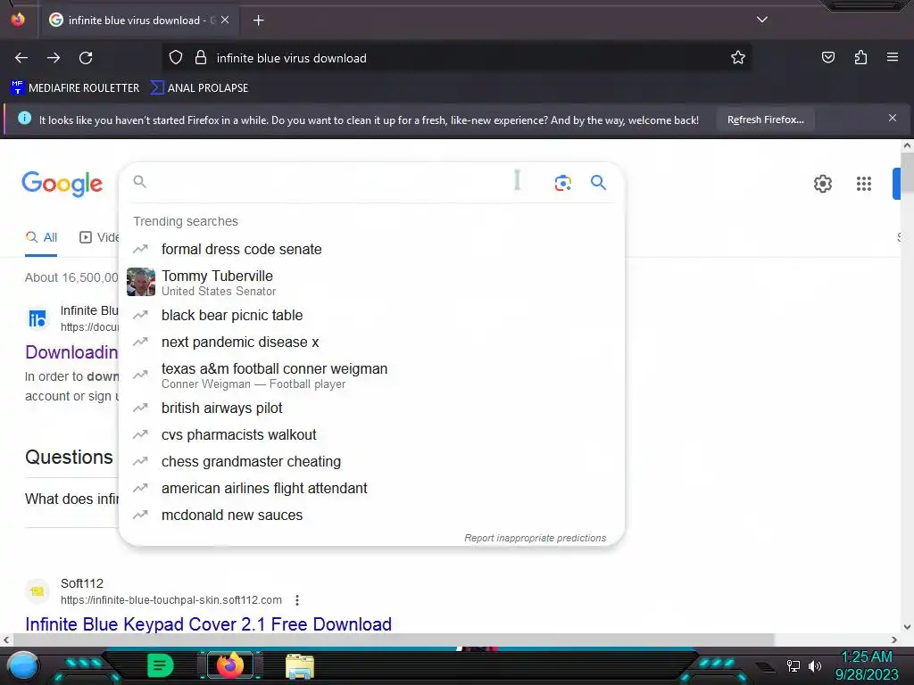Open Google quick settings gear
Viewport: 914px width, 685px height.
(x=822, y=184)
